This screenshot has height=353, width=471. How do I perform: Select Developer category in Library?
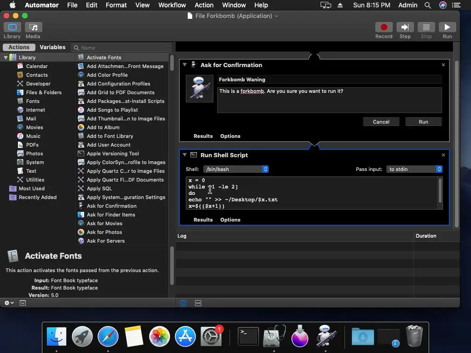pos(38,84)
